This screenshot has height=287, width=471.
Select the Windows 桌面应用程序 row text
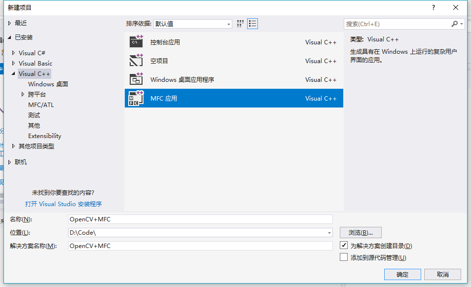182,79
